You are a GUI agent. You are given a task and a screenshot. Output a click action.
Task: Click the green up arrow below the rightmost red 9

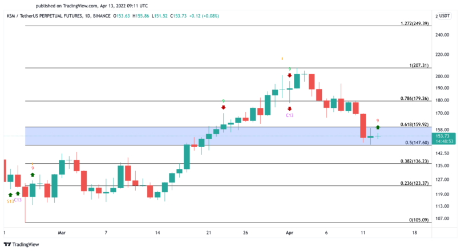click(378, 127)
